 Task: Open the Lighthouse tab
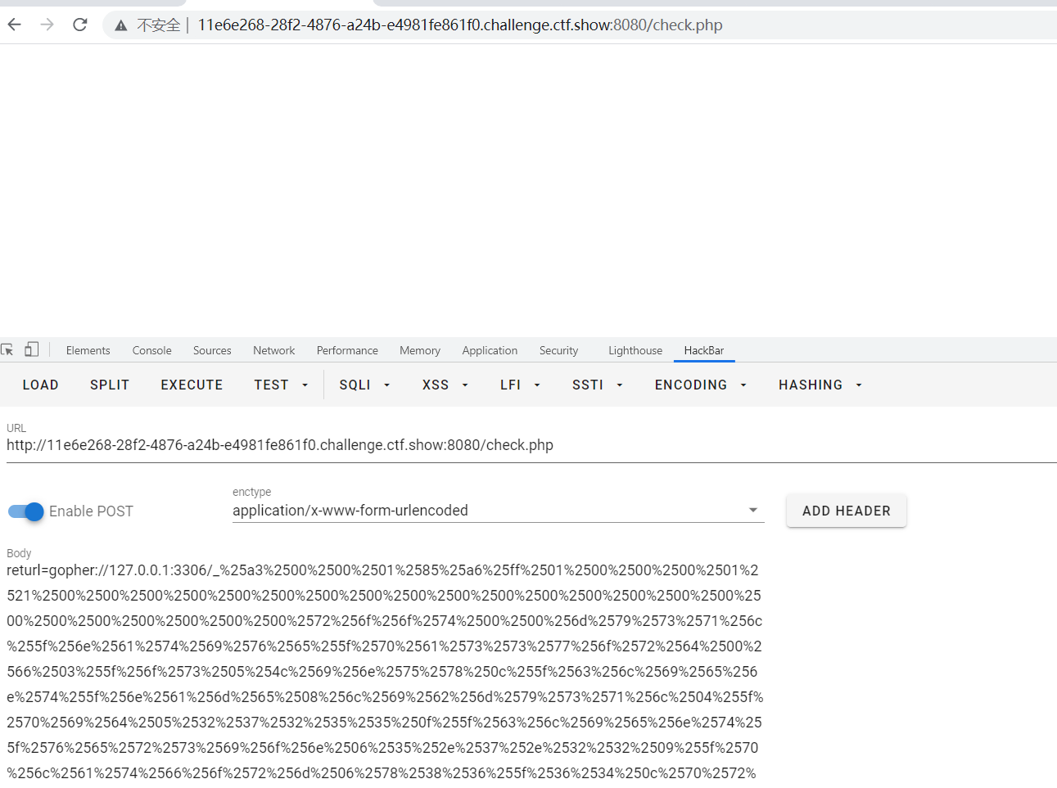(635, 350)
